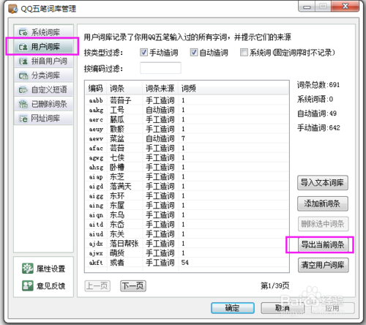Select the code cell aiqn
Image resolution: width=366 pixels, height=325 pixels.
click(96, 215)
